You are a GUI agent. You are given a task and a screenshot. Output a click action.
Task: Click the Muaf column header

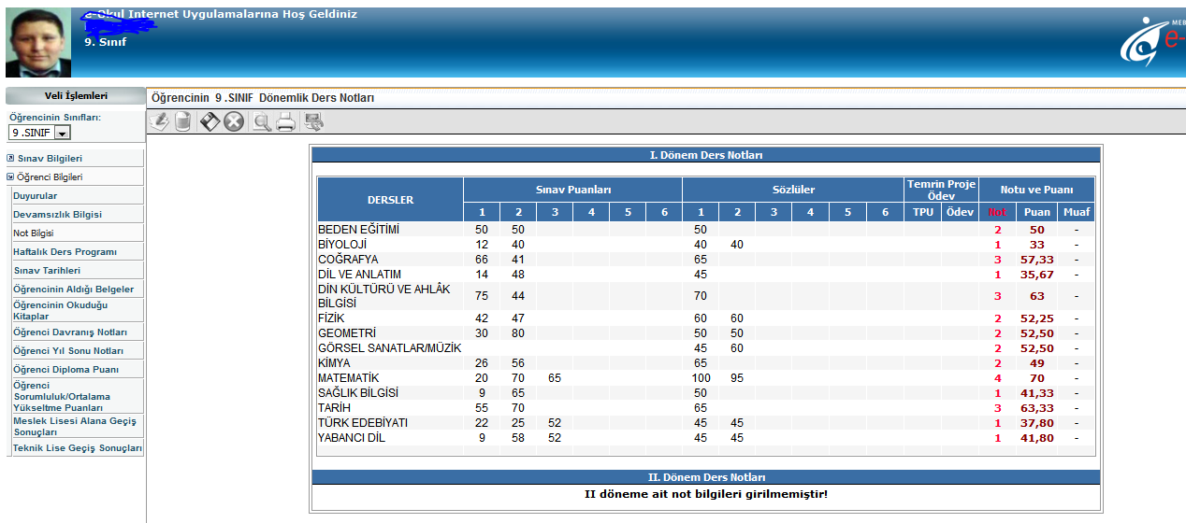click(1077, 212)
